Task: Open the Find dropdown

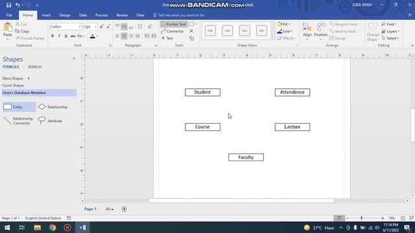Action: (x=389, y=24)
